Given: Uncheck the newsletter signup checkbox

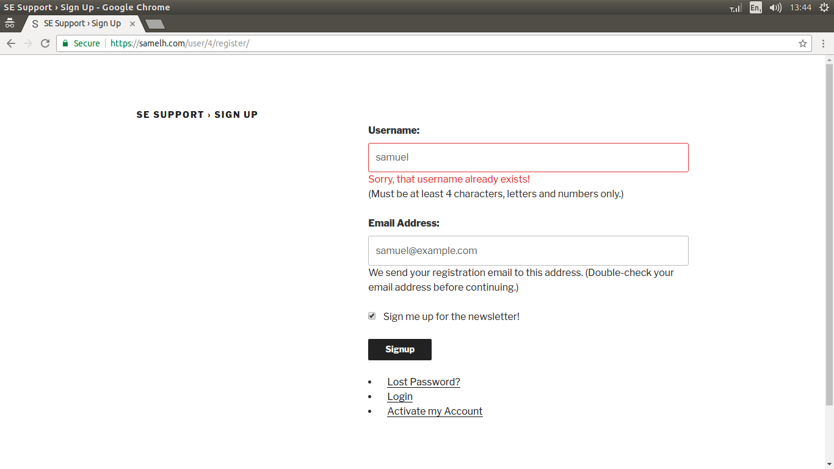Looking at the screenshot, I should click(372, 316).
